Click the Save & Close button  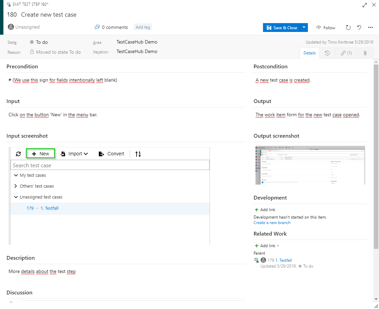[282, 28]
